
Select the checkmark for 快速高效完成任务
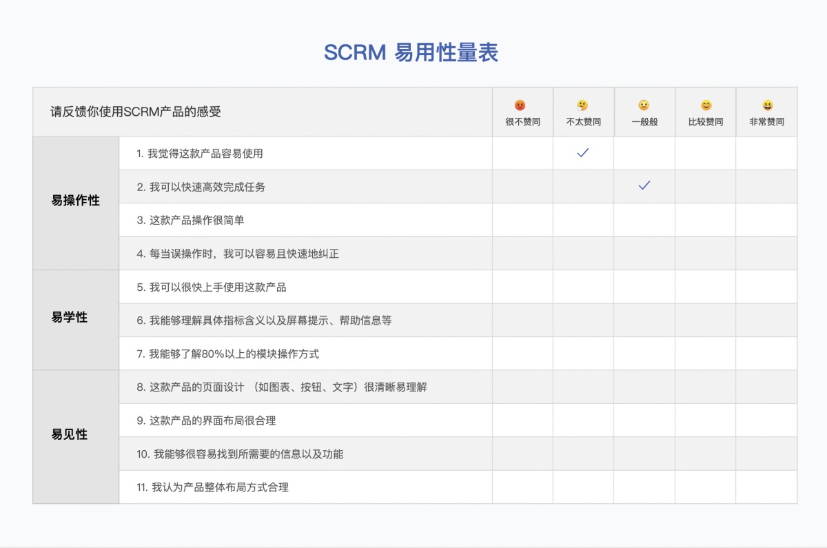[x=644, y=186]
